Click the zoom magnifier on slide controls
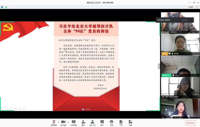The width and height of the screenshot is (200, 127). click(x=20, y=109)
